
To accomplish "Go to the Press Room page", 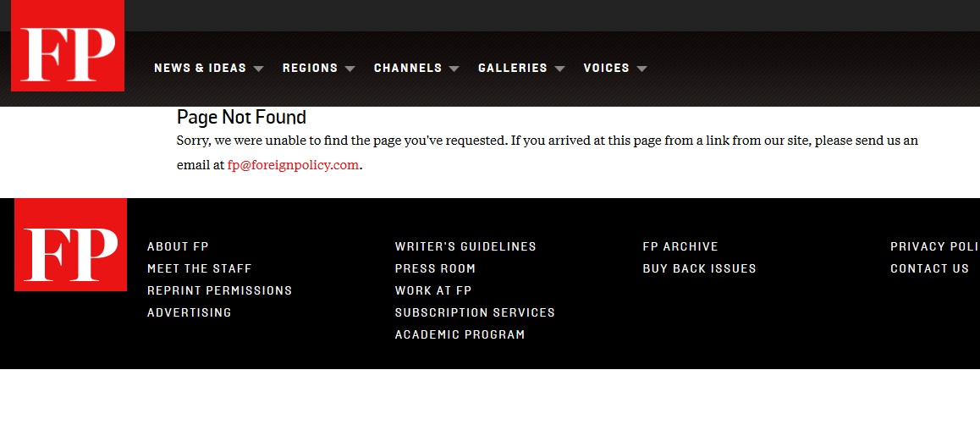I will pyautogui.click(x=435, y=268).
